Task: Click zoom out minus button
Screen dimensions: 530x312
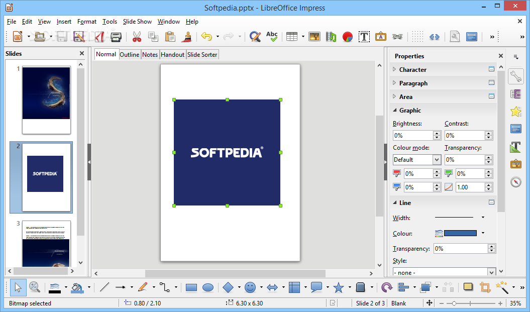Action: tap(442, 303)
